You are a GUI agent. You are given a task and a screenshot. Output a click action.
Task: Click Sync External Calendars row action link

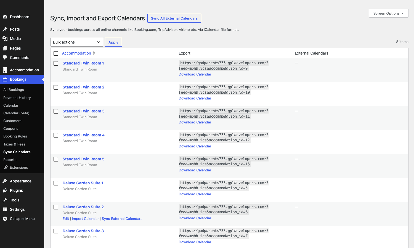click(122, 219)
